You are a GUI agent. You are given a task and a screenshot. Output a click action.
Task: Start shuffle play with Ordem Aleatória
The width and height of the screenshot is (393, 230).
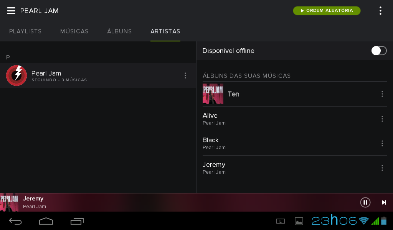click(327, 10)
